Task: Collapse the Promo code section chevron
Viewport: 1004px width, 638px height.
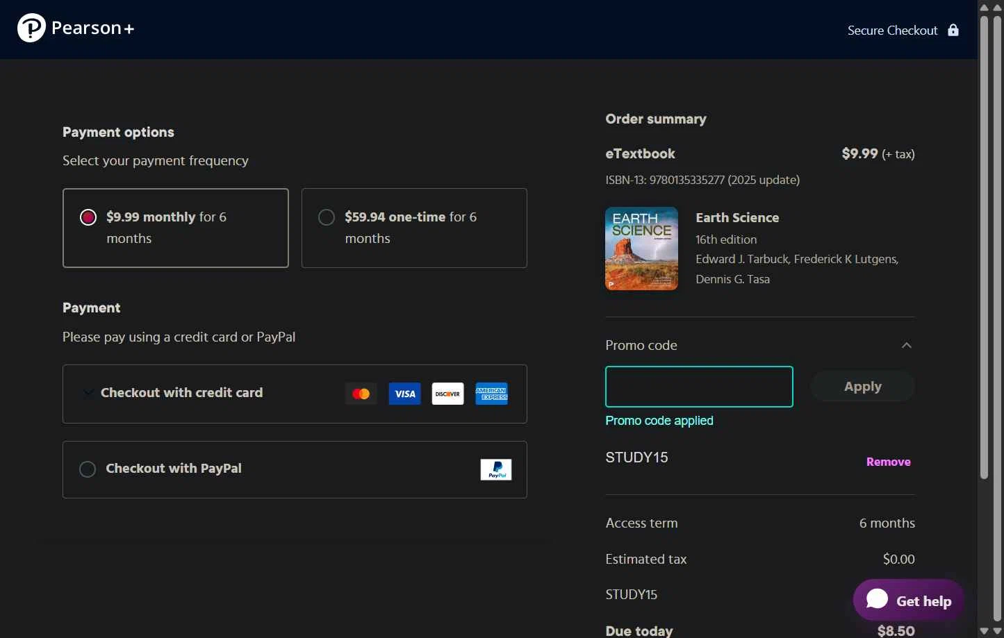Action: [x=906, y=345]
